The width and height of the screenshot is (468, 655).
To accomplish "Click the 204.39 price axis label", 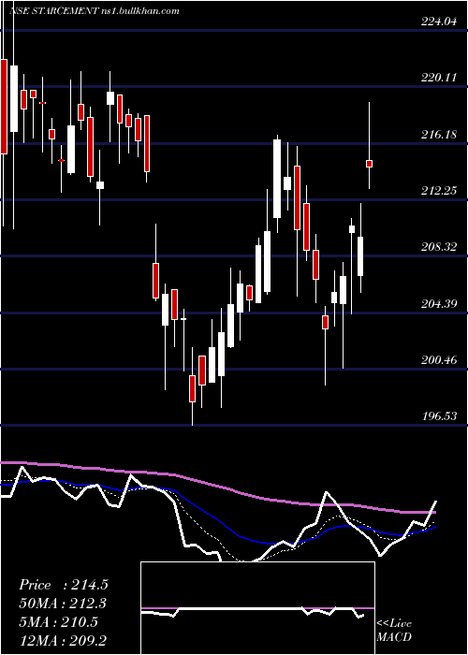I will (439, 304).
